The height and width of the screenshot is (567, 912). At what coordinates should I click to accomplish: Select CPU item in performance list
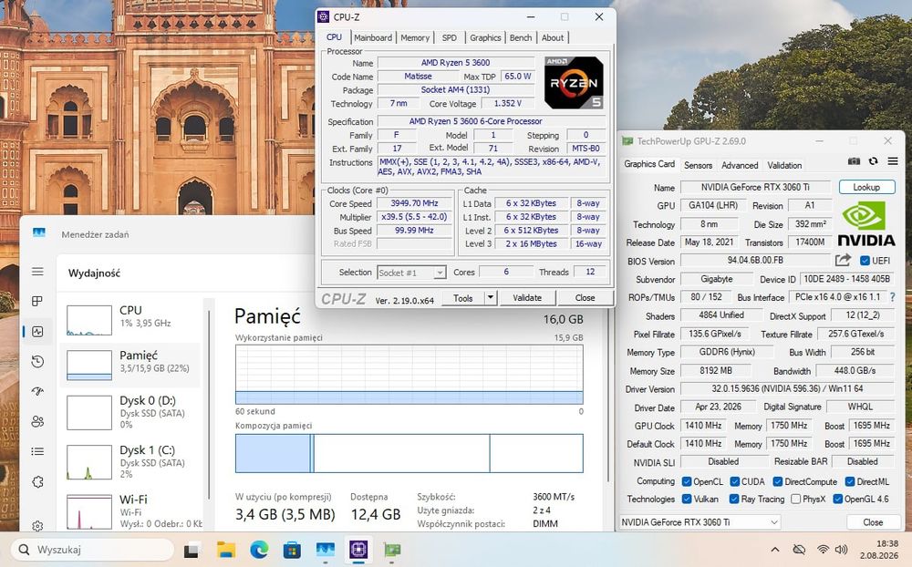coord(130,319)
